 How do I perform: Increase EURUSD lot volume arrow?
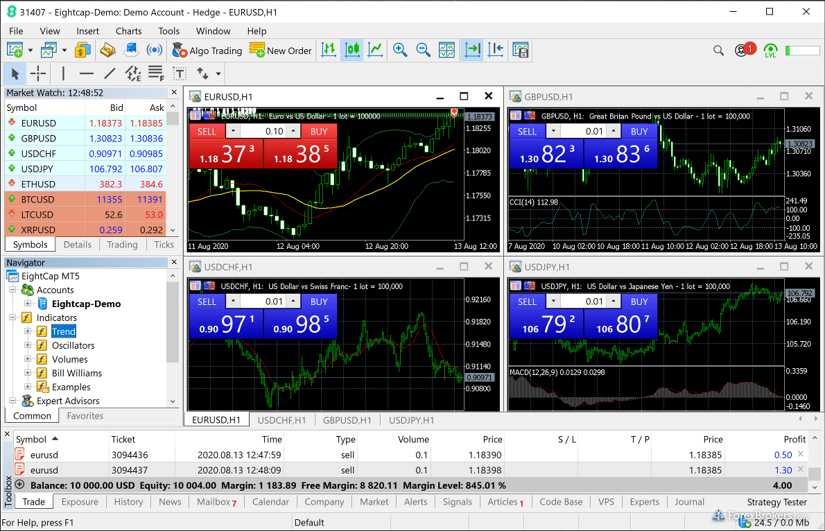point(293,132)
